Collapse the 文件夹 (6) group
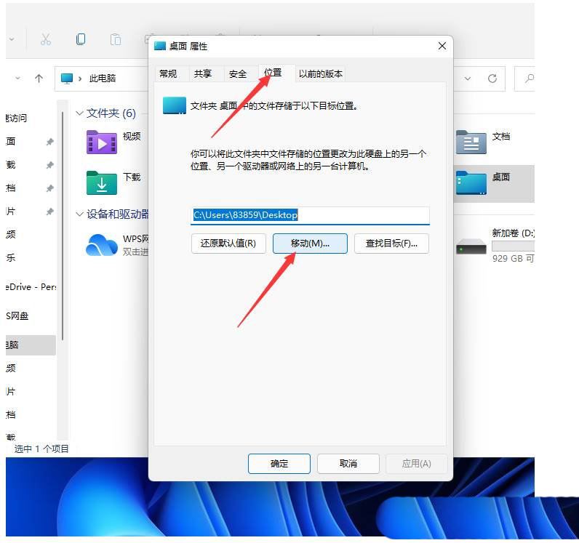Image resolution: width=579 pixels, height=543 pixels. point(79,113)
